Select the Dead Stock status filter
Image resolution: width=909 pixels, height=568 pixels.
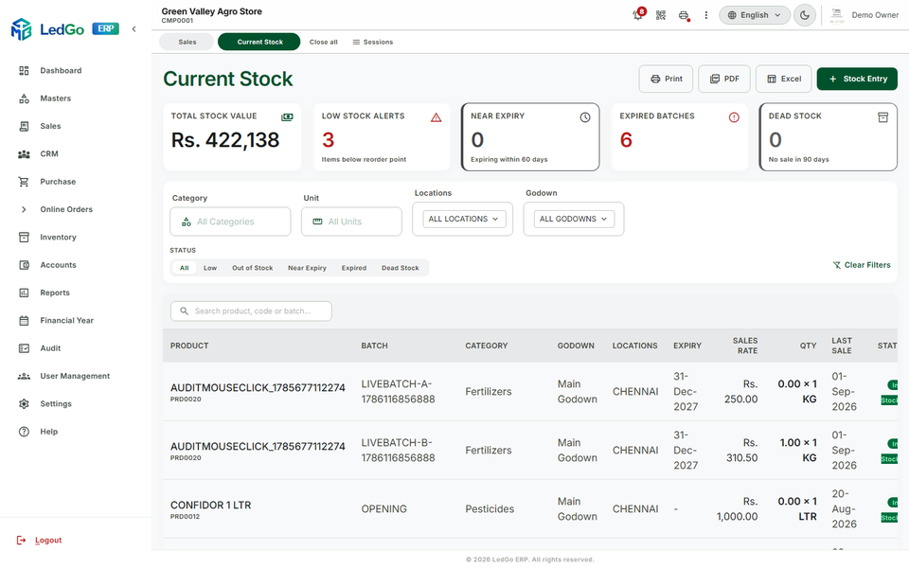point(400,268)
